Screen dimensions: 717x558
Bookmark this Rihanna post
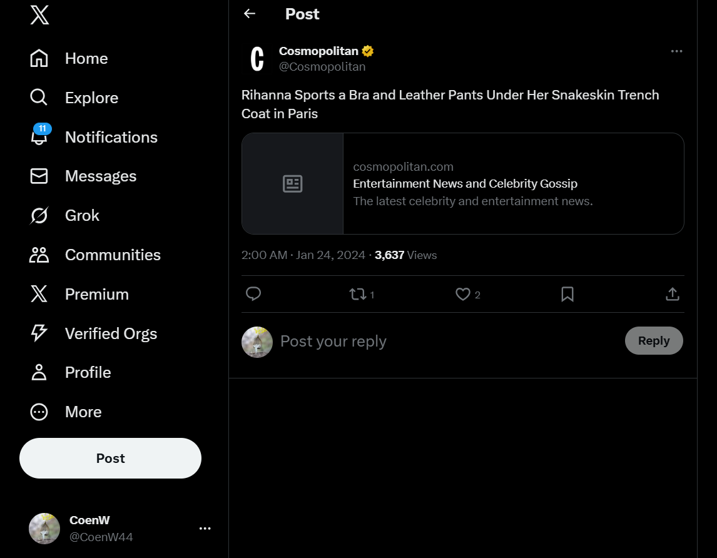click(x=567, y=294)
